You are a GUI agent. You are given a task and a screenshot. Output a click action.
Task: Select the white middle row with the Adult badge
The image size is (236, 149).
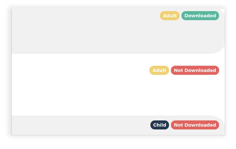click(118, 85)
